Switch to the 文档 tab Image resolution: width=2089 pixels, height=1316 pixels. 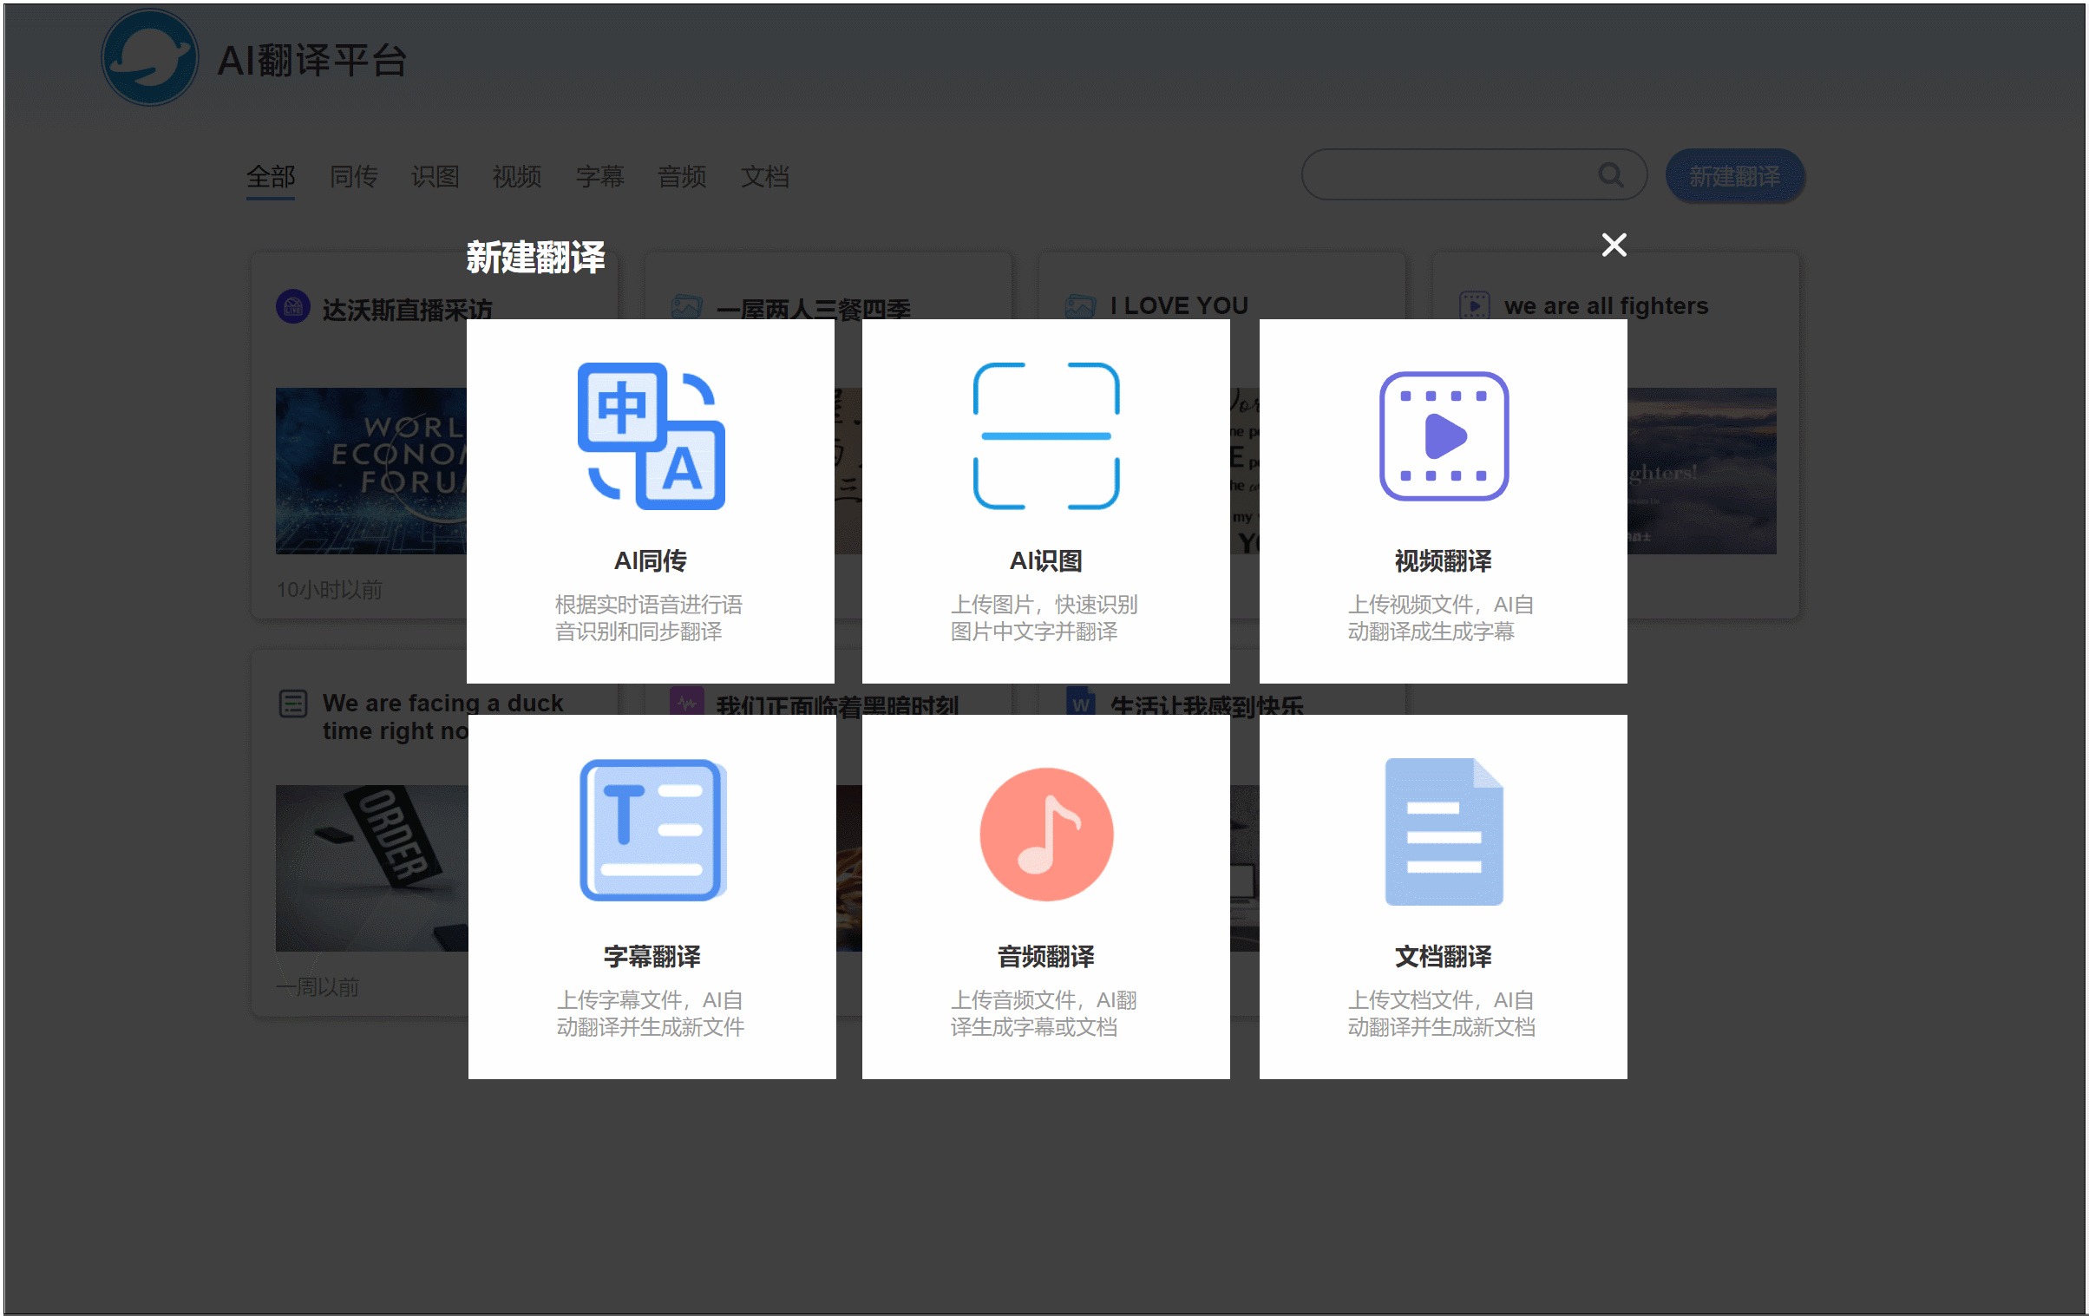coord(765,177)
